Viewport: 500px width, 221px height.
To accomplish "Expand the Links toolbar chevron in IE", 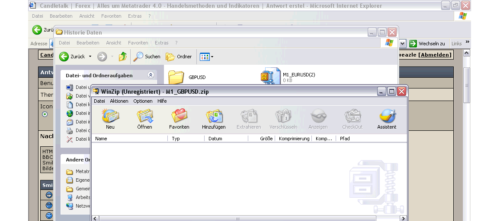I will point(468,42).
